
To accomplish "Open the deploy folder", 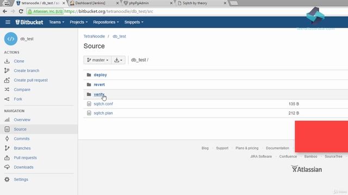I will click(x=100, y=75).
